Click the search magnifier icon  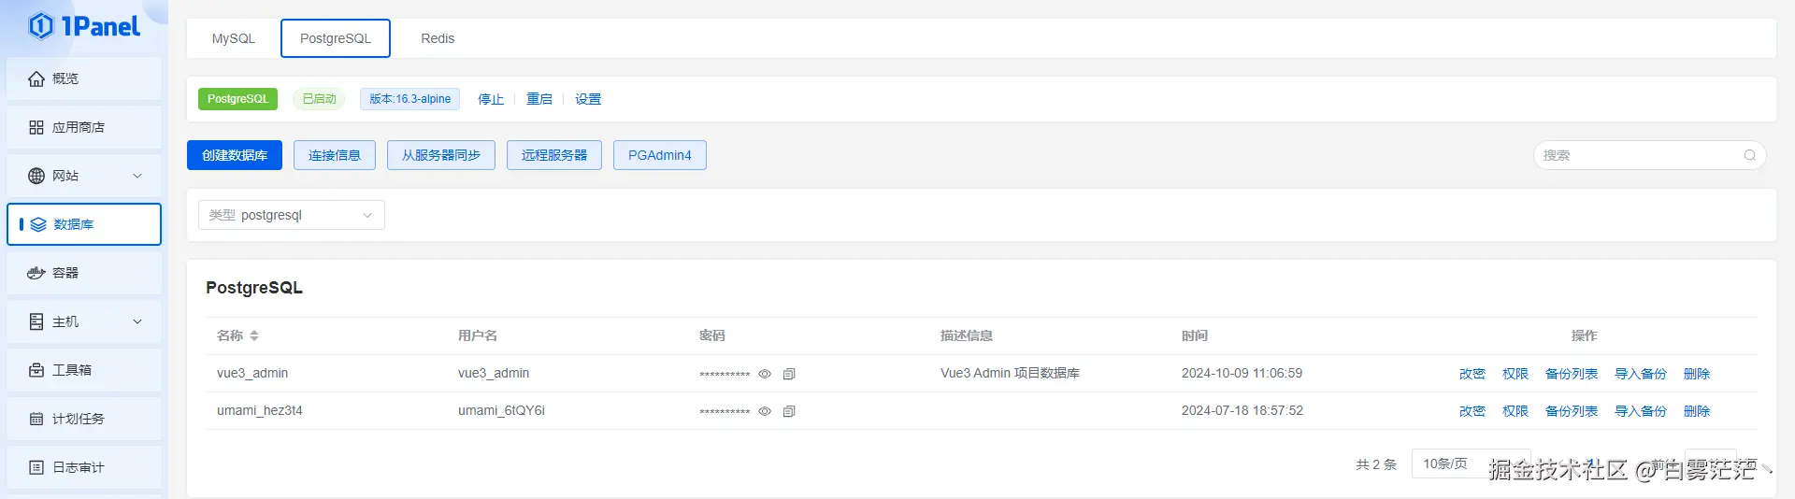pyautogui.click(x=1749, y=155)
